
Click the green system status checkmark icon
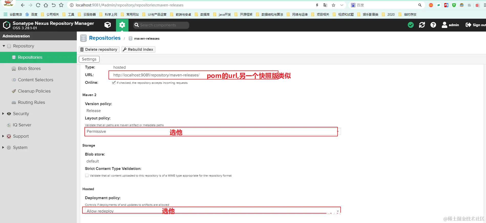[411, 25]
